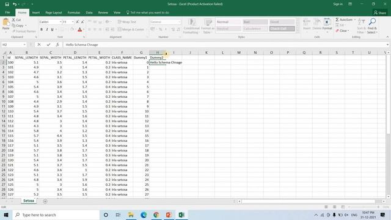Click the taskbar search box

tap(56, 215)
